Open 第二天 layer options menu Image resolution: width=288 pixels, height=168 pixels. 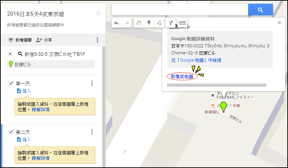pos(92,132)
